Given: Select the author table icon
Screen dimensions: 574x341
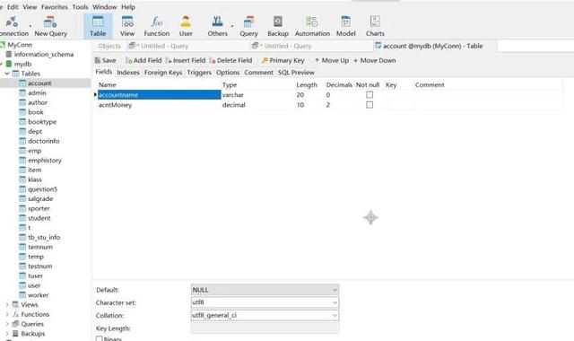Looking at the screenshot, I should [22, 102].
